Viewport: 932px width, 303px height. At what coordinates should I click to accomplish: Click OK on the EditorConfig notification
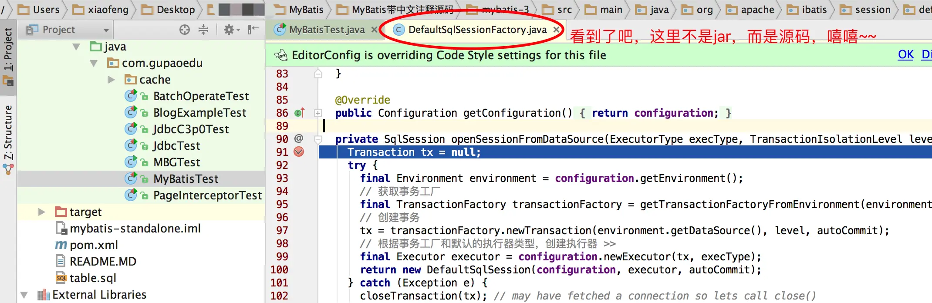[906, 55]
